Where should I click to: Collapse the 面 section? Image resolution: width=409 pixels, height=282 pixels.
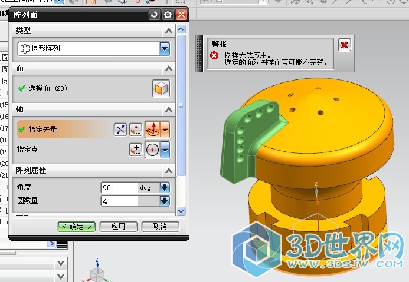(x=169, y=68)
